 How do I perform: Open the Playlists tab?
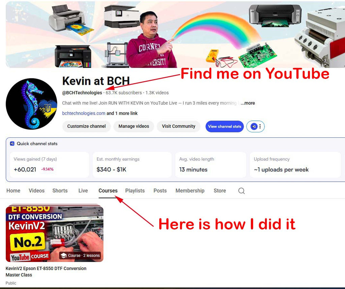(135, 191)
